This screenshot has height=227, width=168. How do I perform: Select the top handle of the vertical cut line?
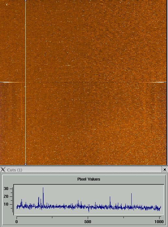click(25, 0)
